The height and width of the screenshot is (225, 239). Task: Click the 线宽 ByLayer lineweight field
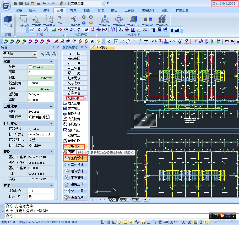coord(41,89)
